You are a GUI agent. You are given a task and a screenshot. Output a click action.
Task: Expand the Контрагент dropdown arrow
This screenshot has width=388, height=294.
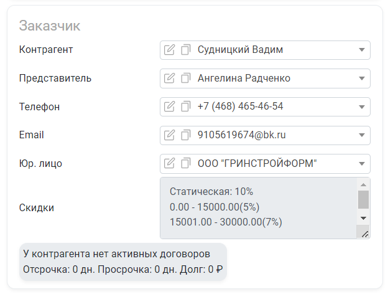(x=362, y=50)
